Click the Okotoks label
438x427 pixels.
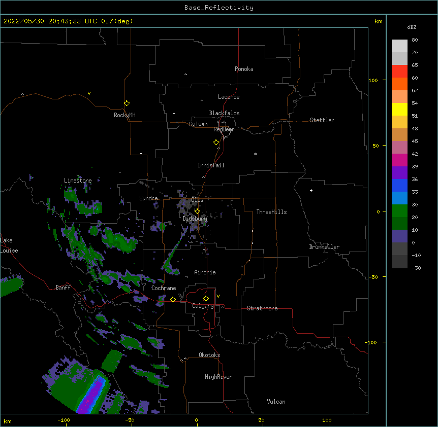(209, 355)
